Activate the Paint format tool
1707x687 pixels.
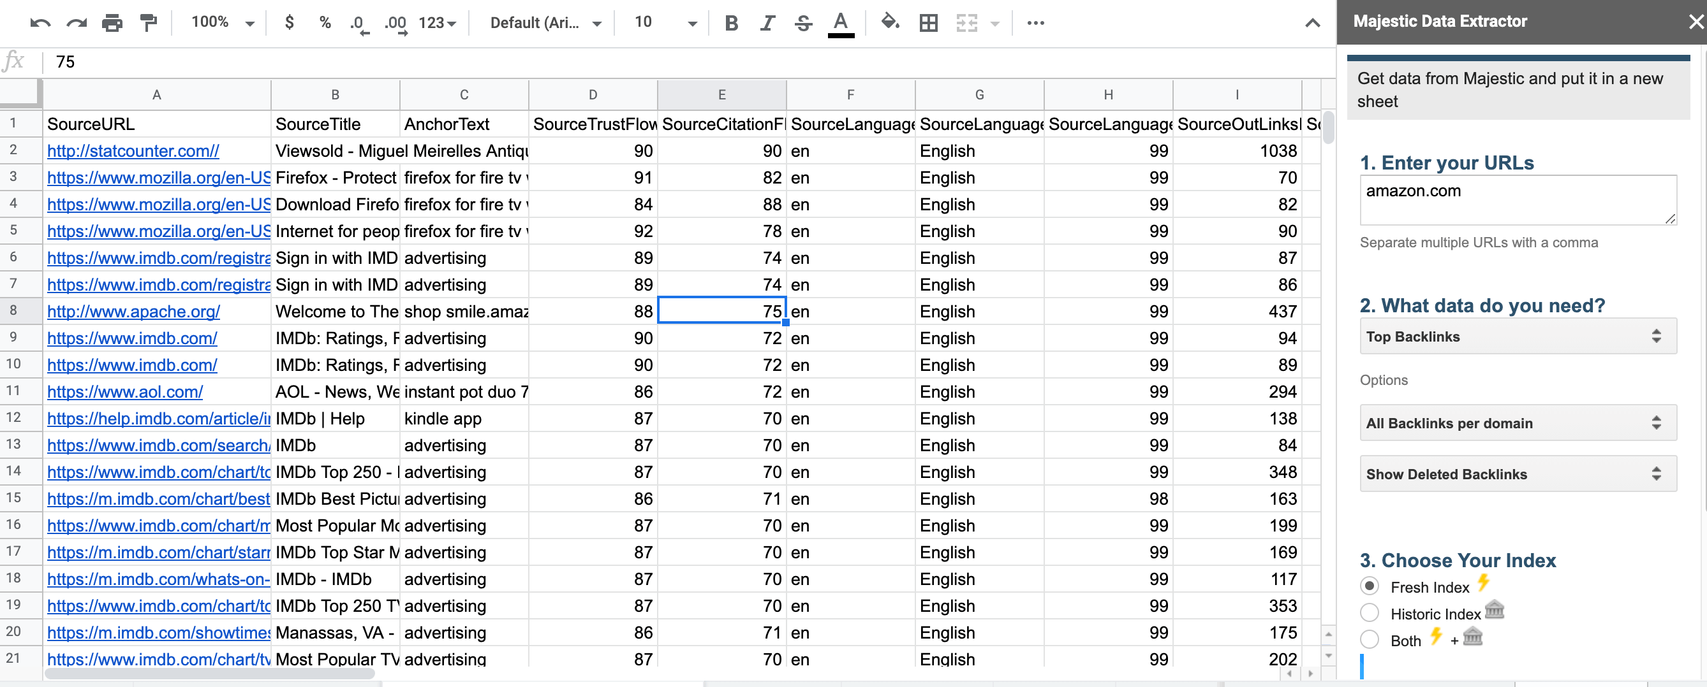149,23
